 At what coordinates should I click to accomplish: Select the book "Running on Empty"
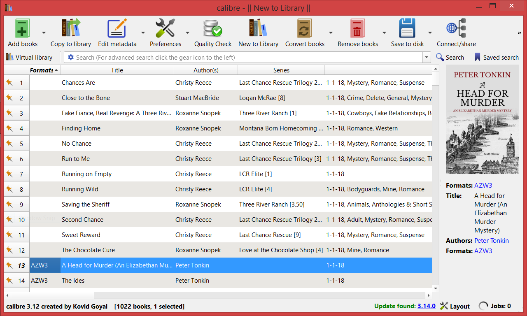[x=87, y=174]
